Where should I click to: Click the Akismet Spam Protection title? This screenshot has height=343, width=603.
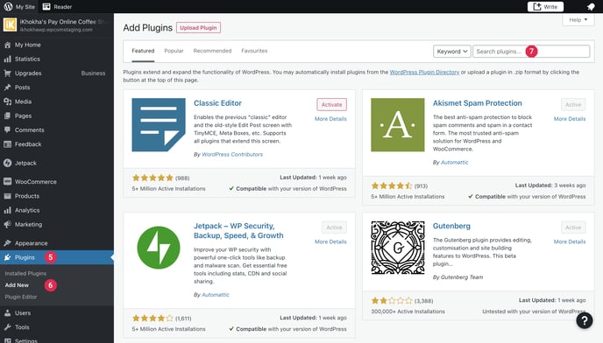pyautogui.click(x=478, y=103)
